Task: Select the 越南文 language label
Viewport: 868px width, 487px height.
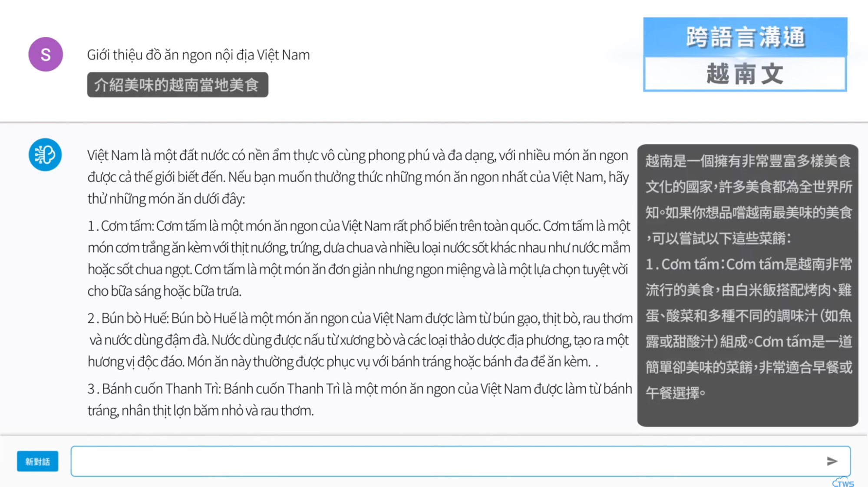Action: (x=745, y=74)
